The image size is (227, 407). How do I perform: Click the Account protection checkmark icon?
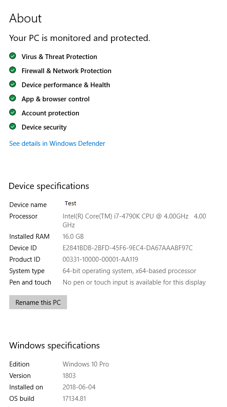pos(12,112)
